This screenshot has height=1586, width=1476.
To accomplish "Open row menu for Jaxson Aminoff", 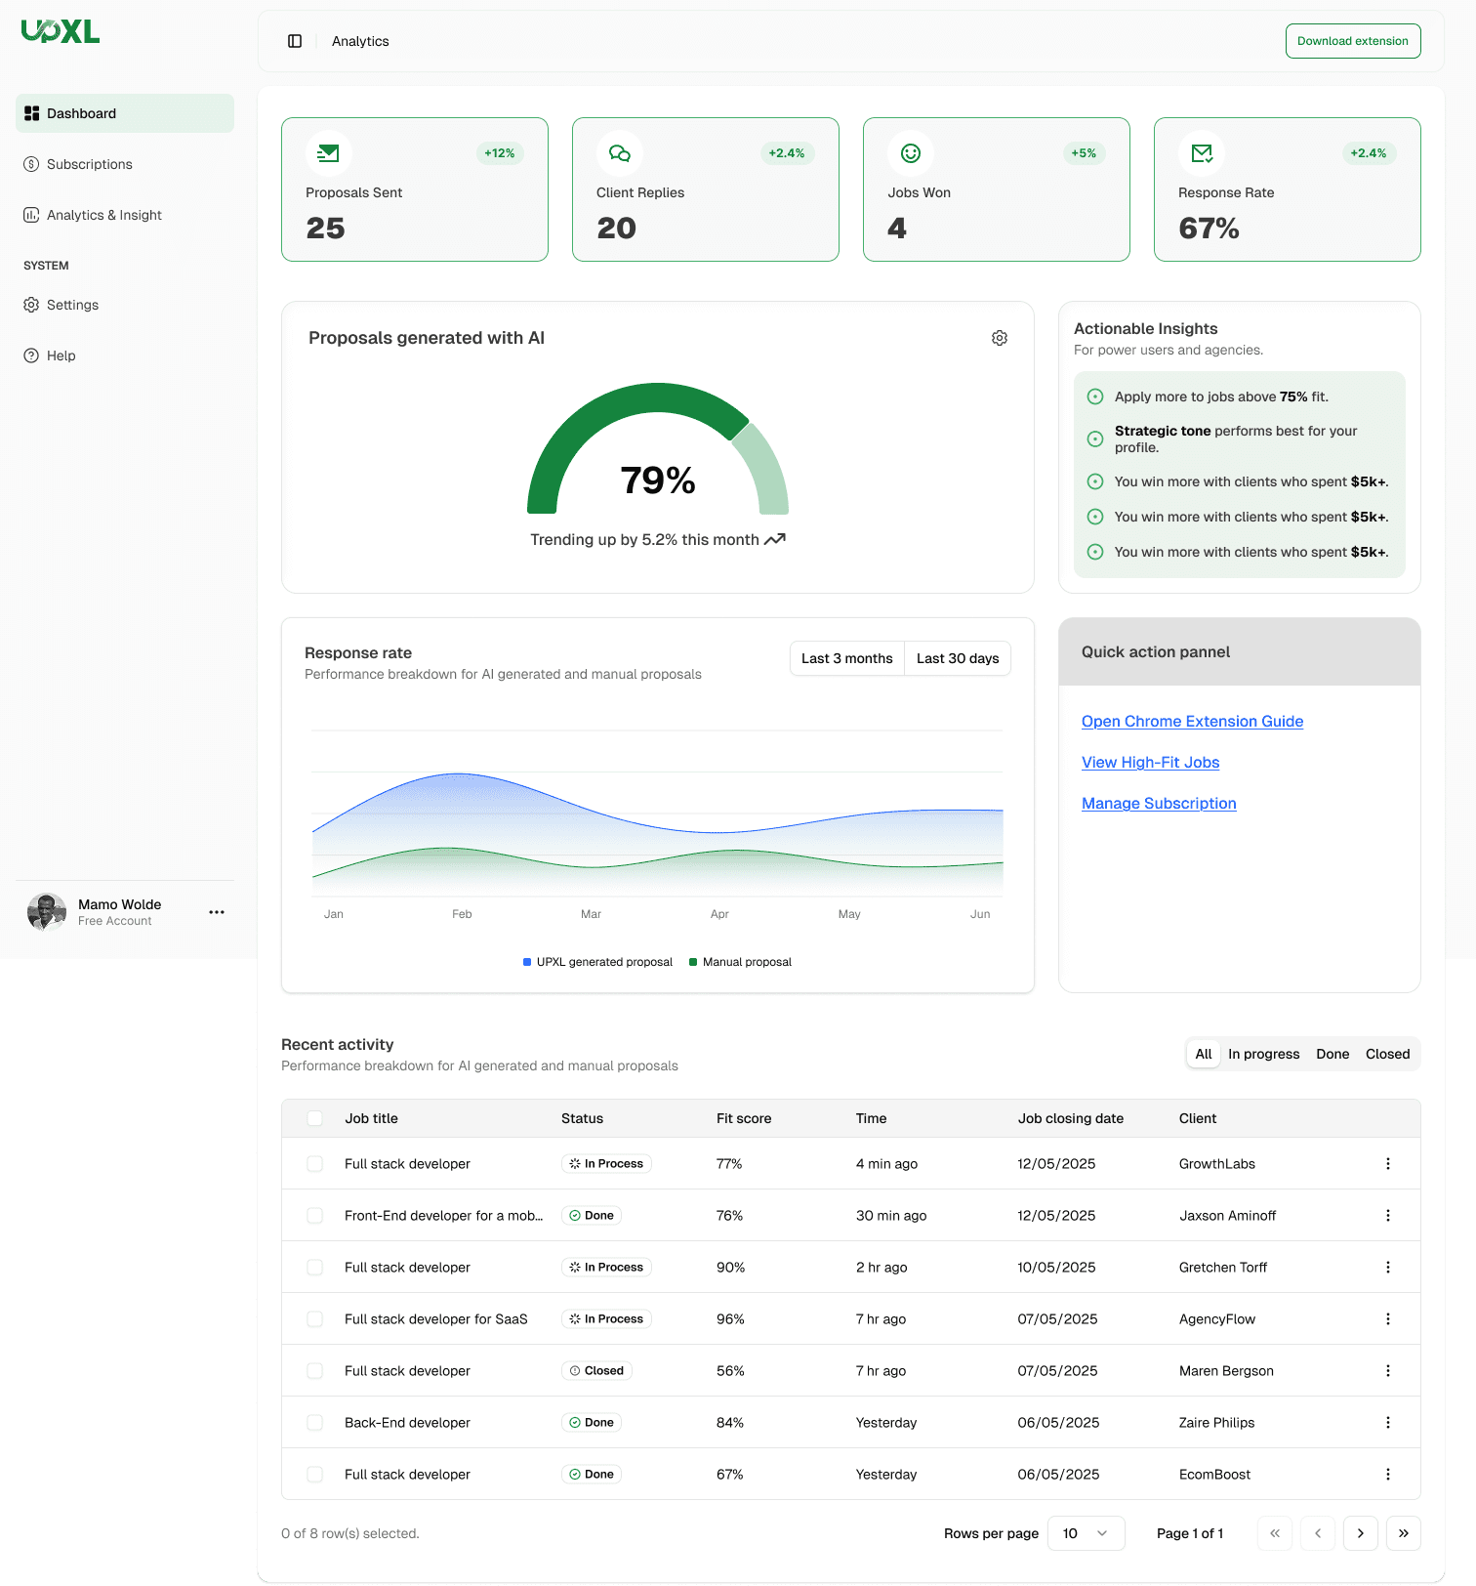I will [x=1388, y=1216].
